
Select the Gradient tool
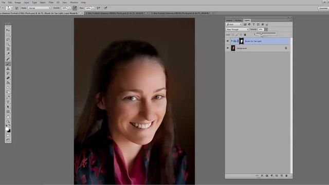[8, 83]
